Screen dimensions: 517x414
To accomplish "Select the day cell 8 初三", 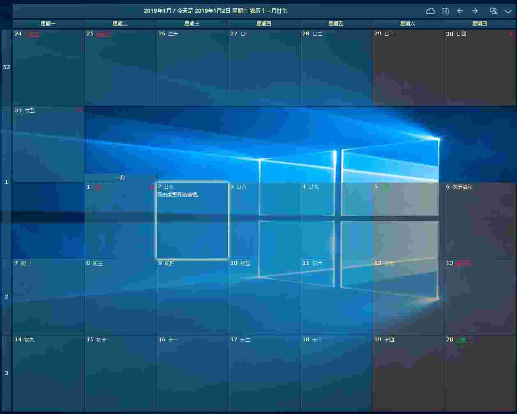I will click(x=120, y=296).
